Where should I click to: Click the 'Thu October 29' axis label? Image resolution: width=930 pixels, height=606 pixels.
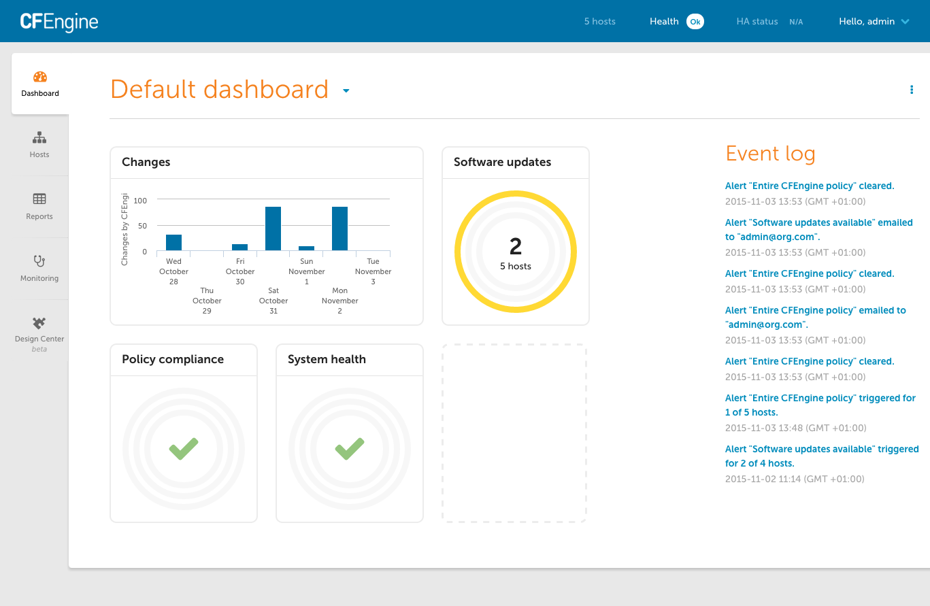point(207,301)
